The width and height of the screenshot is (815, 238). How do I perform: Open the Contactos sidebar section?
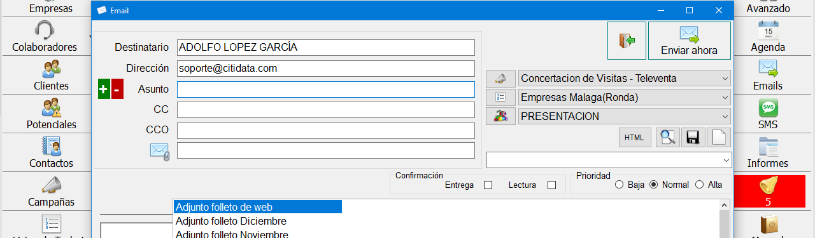click(x=51, y=152)
